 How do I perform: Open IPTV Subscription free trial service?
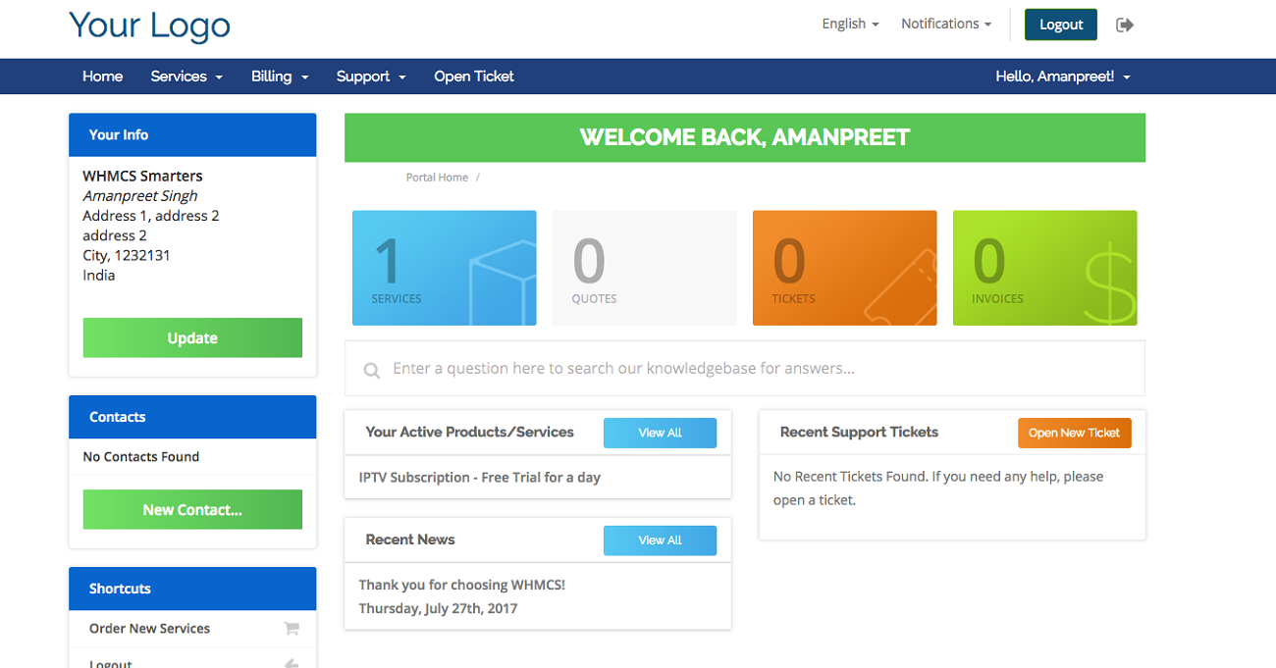[x=479, y=478]
